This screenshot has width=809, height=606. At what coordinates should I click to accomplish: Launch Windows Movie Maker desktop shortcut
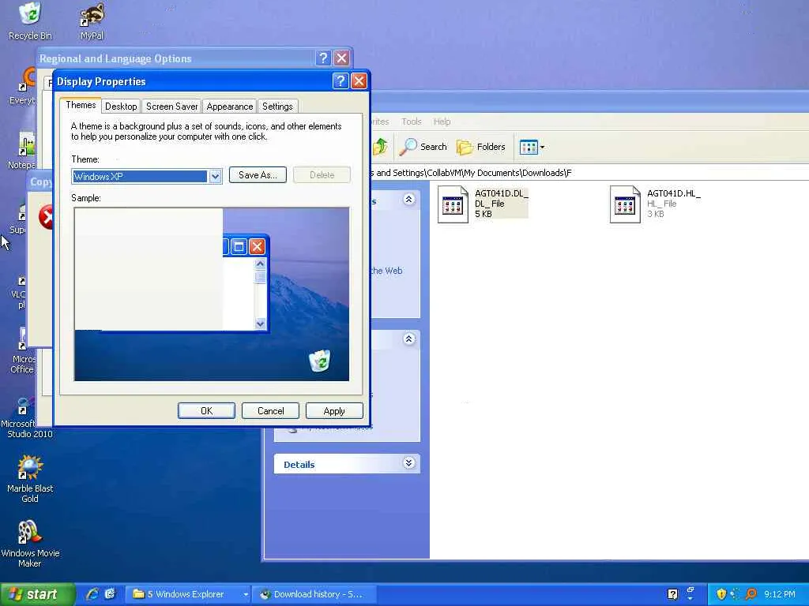point(30,544)
